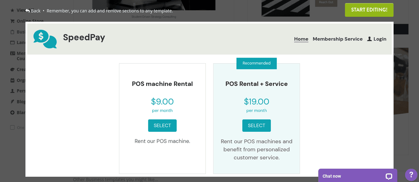The image size is (419, 182).
Task: Click the clipboard Business icon in the sidebar
Action: click(13, 32)
